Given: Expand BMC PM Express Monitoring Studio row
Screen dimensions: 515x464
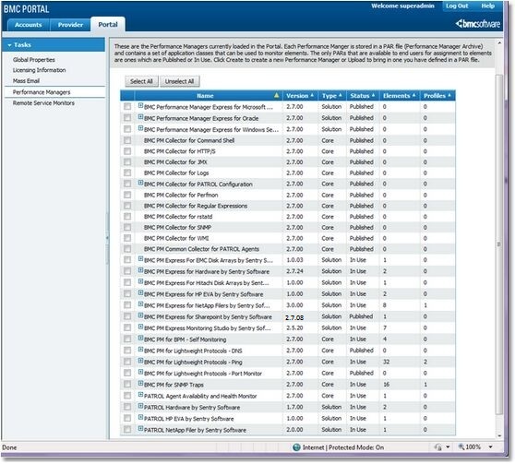Looking at the screenshot, I should (x=140, y=327).
